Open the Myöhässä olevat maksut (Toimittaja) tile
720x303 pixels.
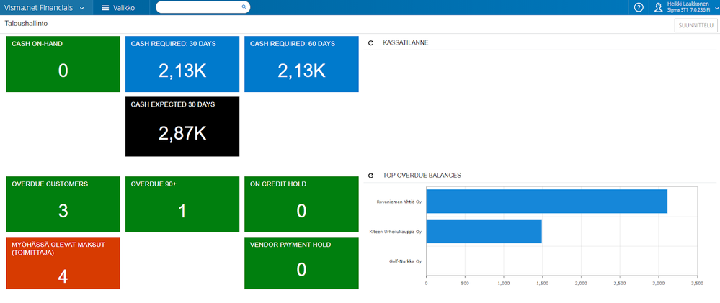click(x=63, y=263)
